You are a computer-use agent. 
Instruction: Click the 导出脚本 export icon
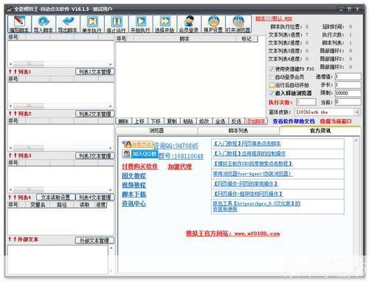68,24
